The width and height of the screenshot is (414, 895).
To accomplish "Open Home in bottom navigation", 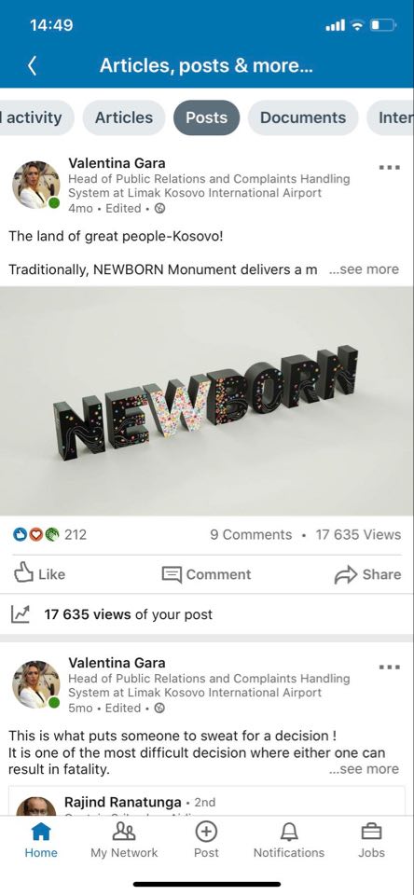I will coord(40,841).
